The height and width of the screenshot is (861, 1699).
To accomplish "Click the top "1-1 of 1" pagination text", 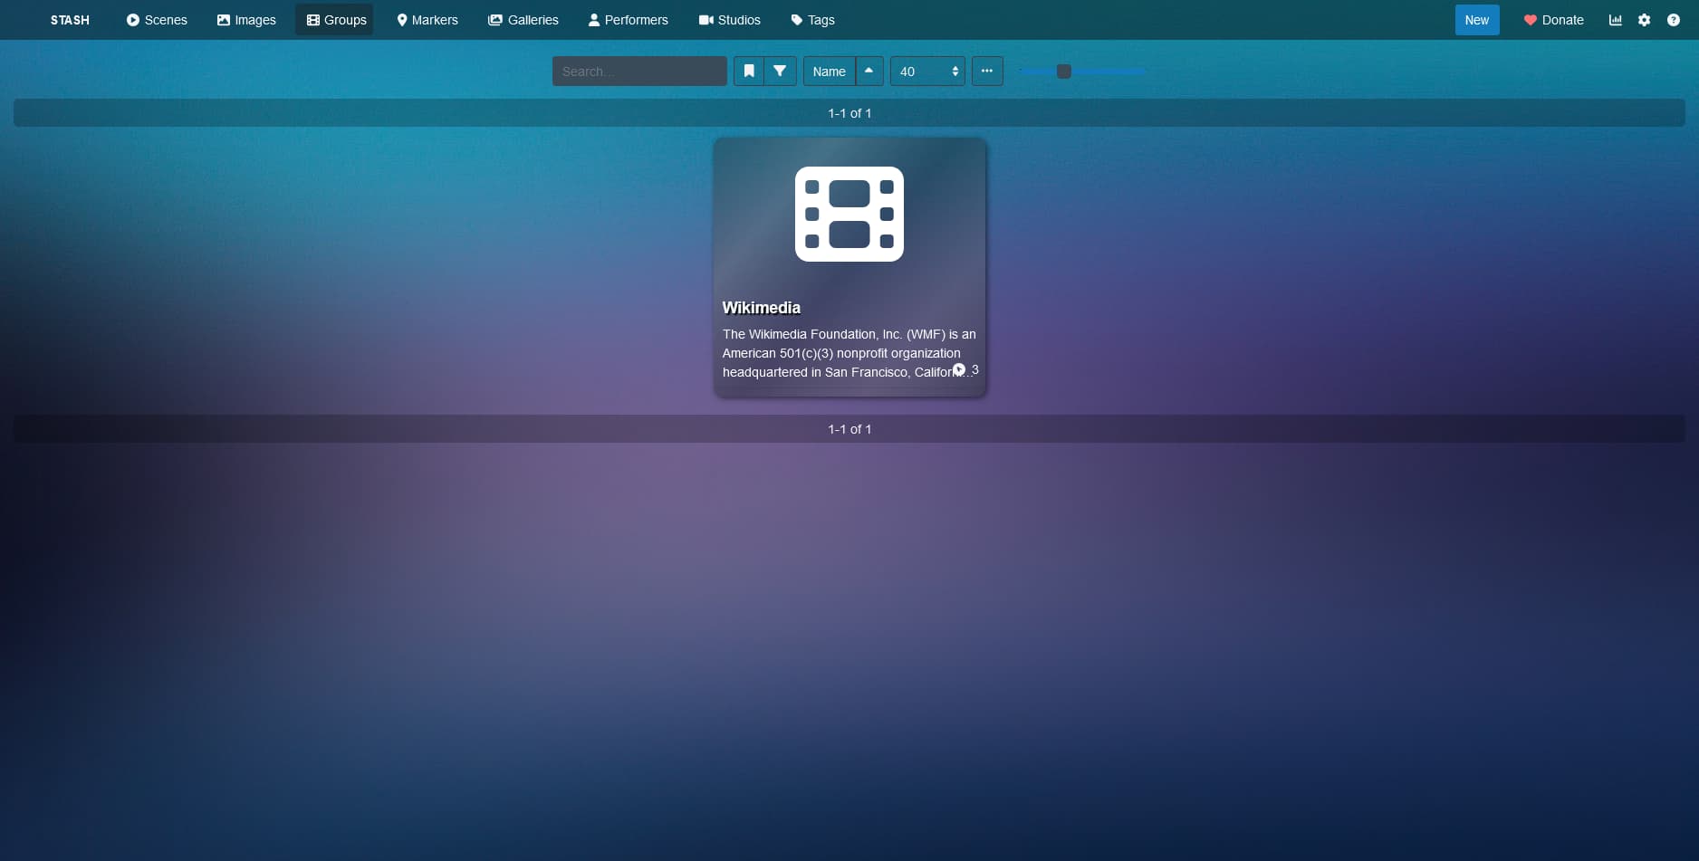I will (x=849, y=113).
